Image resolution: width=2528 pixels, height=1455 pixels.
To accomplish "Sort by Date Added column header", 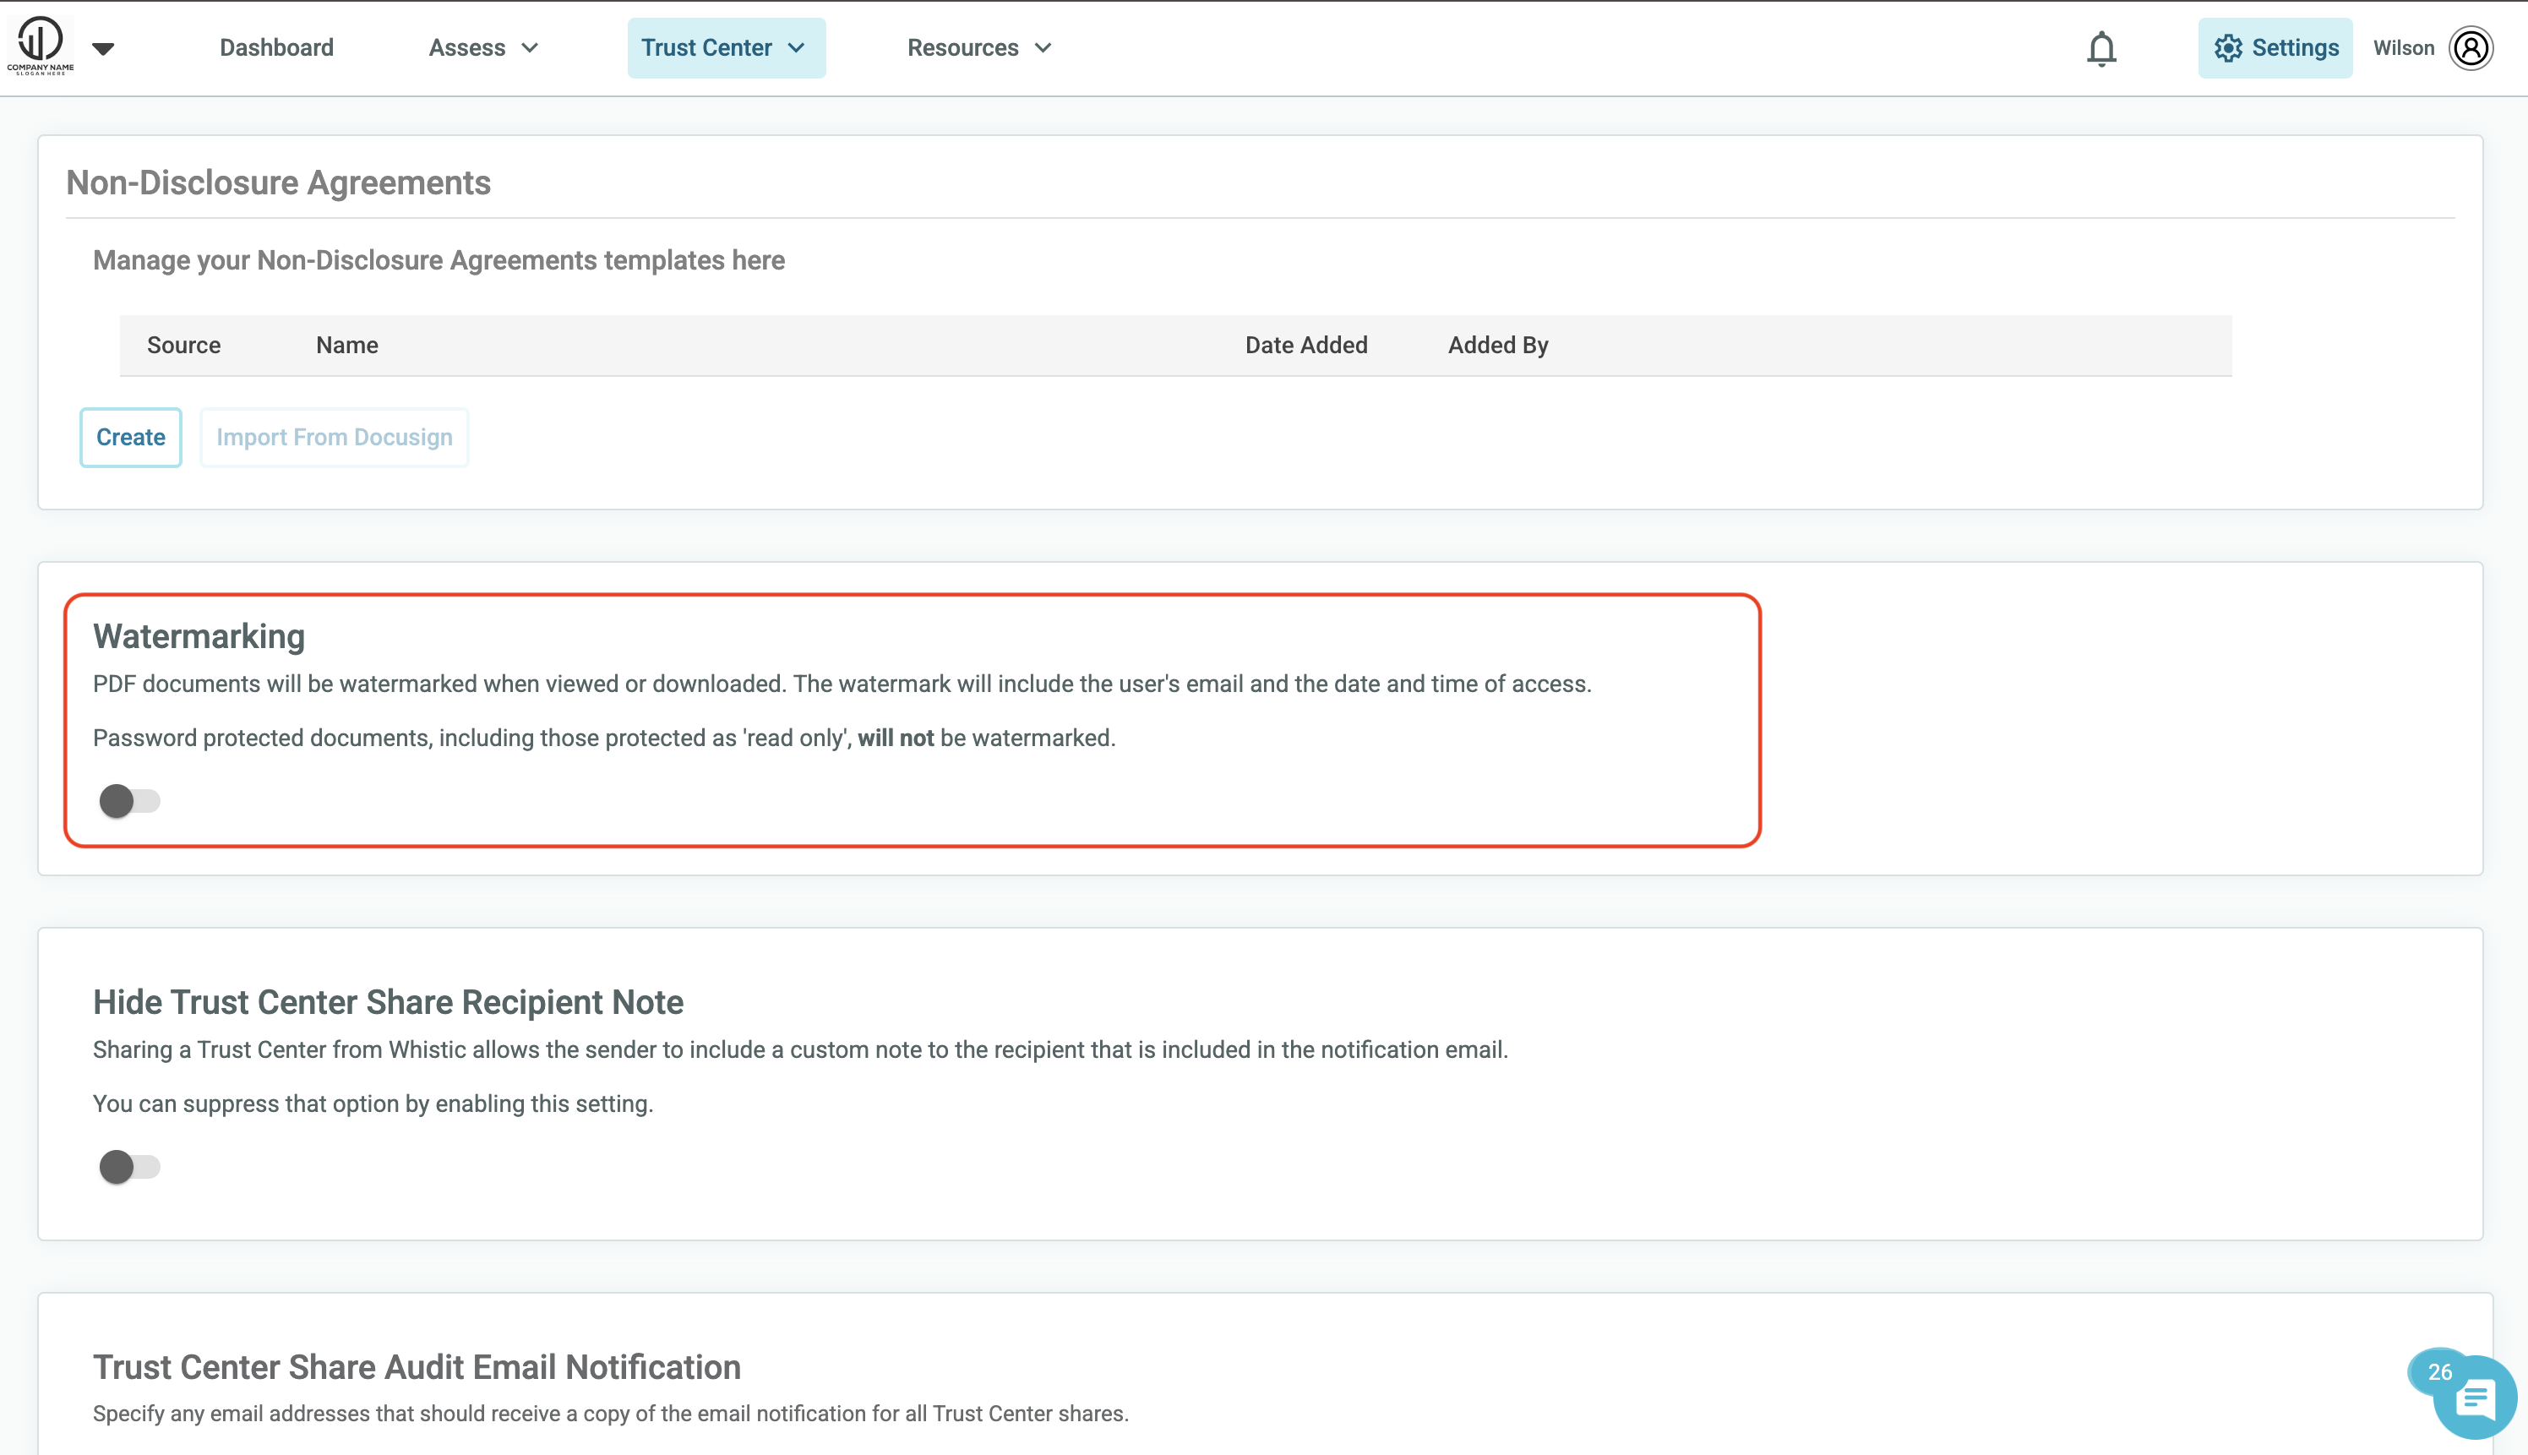I will click(1306, 345).
